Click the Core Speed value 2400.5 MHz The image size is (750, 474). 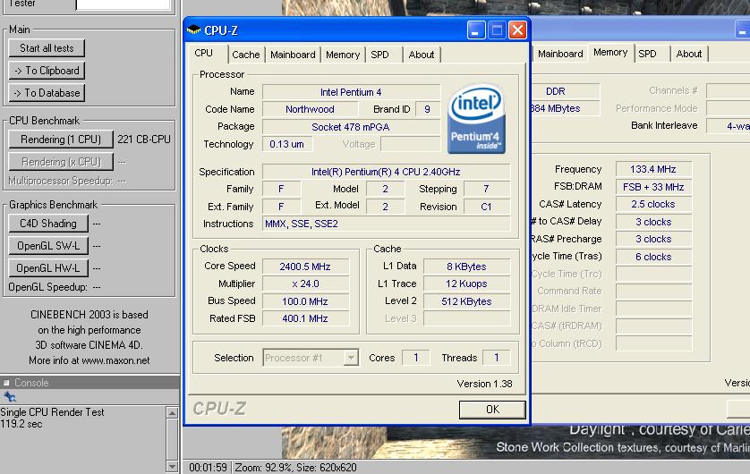pyautogui.click(x=305, y=267)
